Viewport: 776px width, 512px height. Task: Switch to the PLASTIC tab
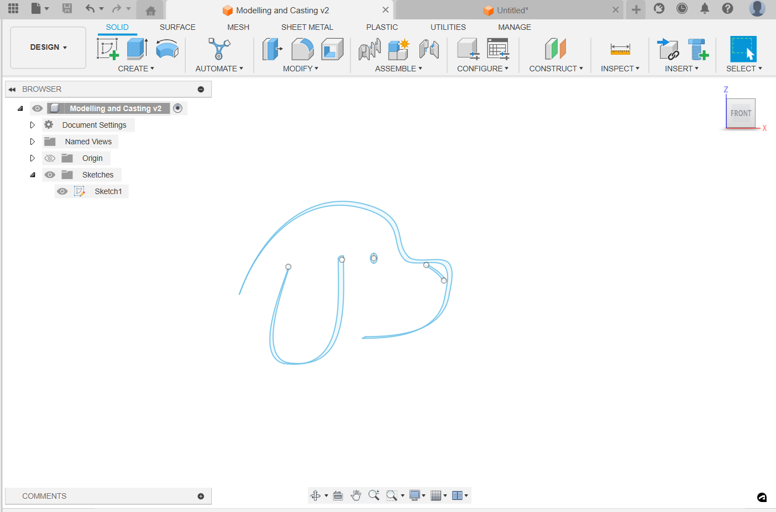pos(382,27)
